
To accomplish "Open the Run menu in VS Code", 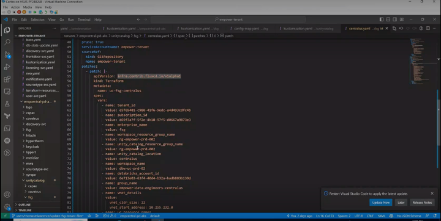I will point(70,20).
